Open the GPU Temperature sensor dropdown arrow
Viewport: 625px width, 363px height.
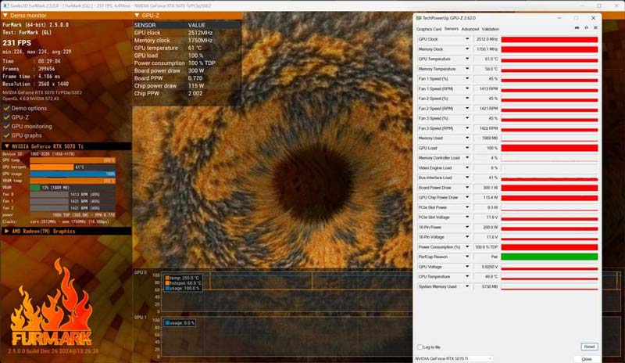(467, 59)
